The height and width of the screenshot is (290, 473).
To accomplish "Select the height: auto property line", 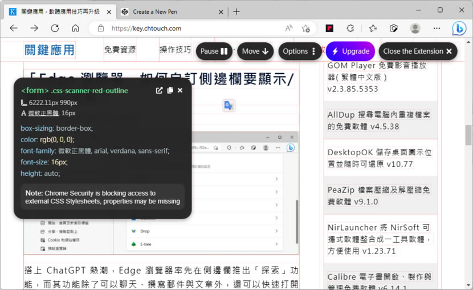I will click(x=40, y=174).
